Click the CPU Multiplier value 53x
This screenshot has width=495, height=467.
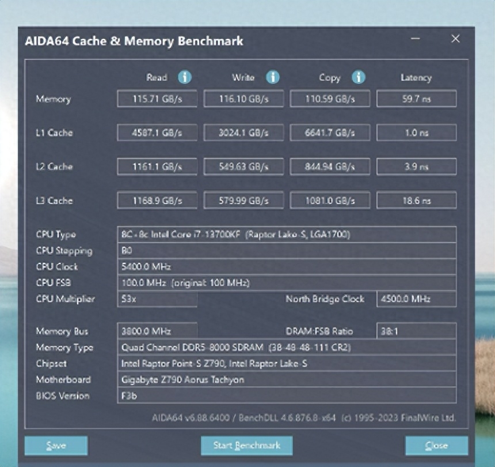pyautogui.click(x=157, y=299)
